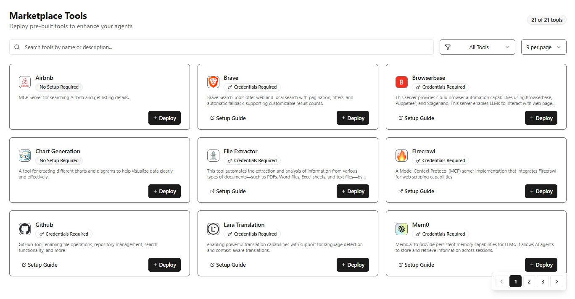Click the Chart Generation tool icon

(x=25, y=155)
